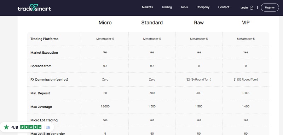Click the TradeSmart logo
The height and width of the screenshot is (135, 283).
[34, 7]
